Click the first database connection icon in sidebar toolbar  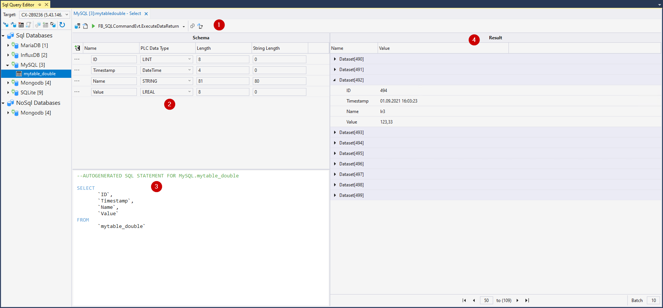point(6,25)
